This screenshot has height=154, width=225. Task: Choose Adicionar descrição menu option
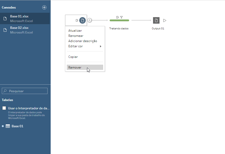[x=83, y=41]
